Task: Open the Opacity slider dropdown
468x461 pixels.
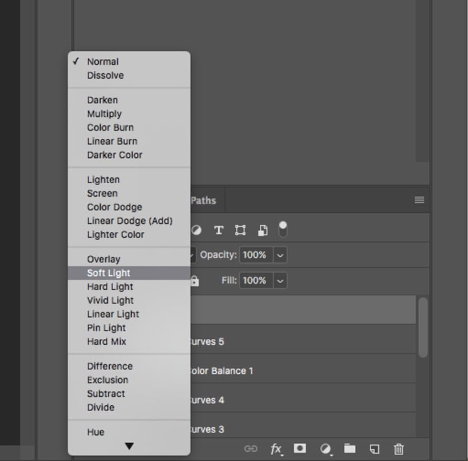Action: coord(280,255)
